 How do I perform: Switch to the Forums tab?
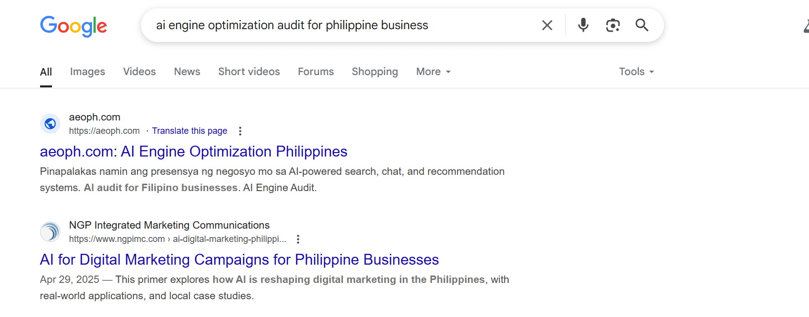pos(316,72)
